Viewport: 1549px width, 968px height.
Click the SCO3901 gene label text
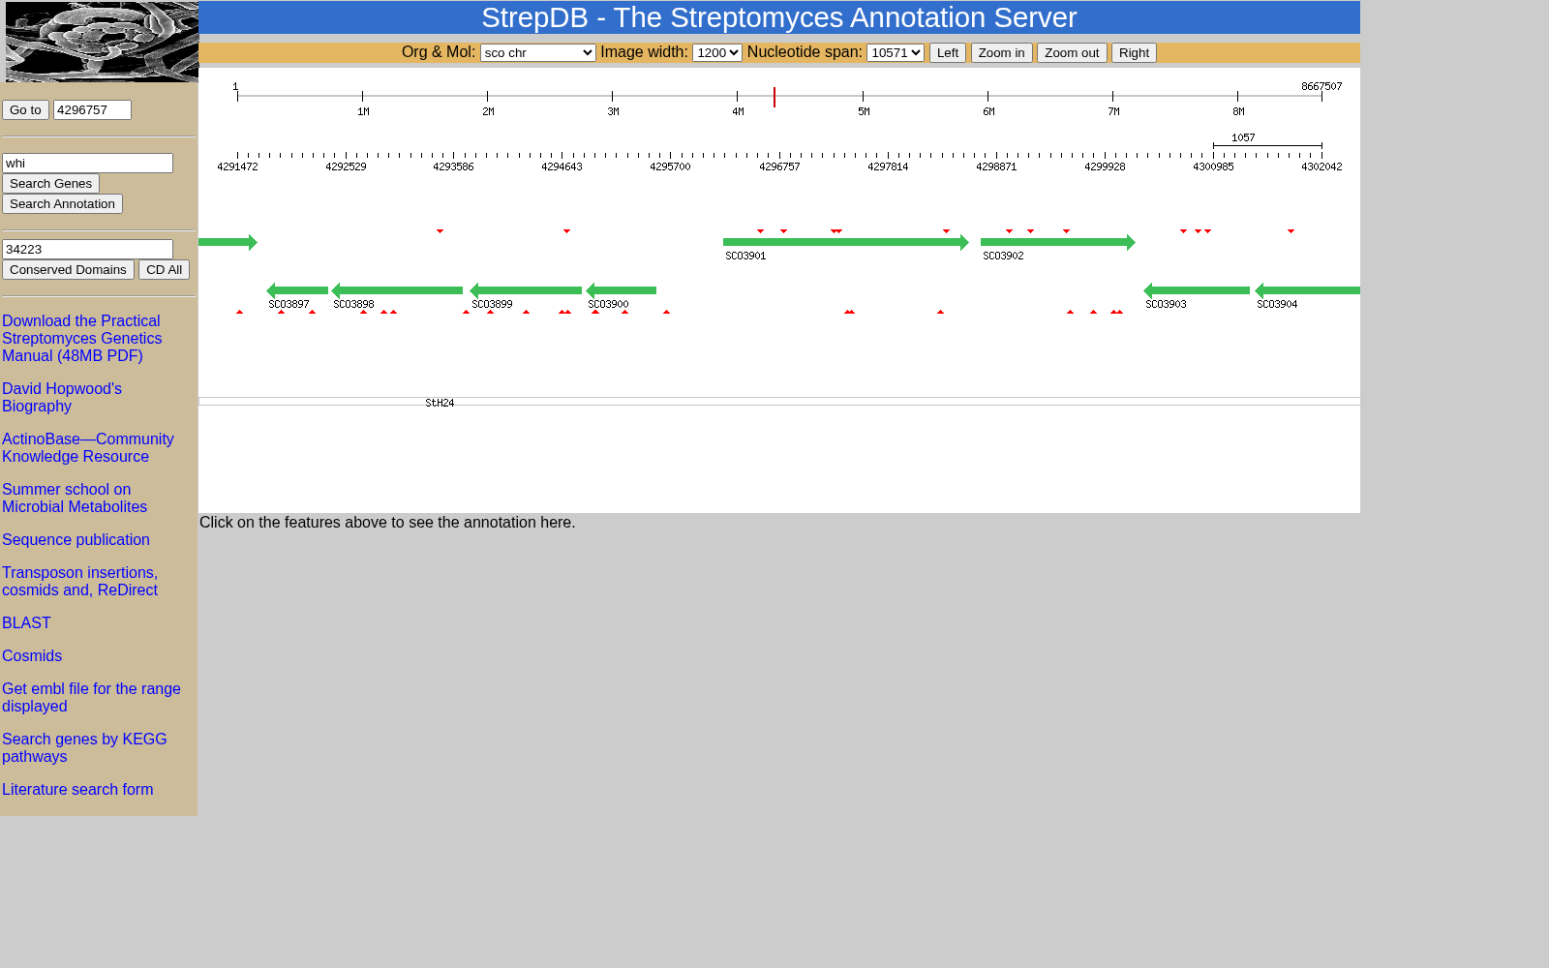pyautogui.click(x=745, y=256)
